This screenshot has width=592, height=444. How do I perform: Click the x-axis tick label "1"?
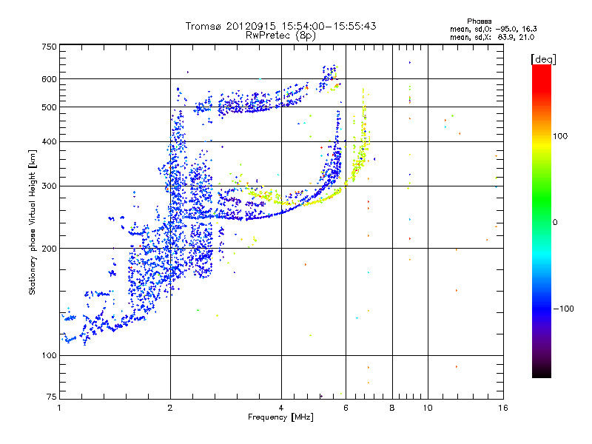coord(59,408)
